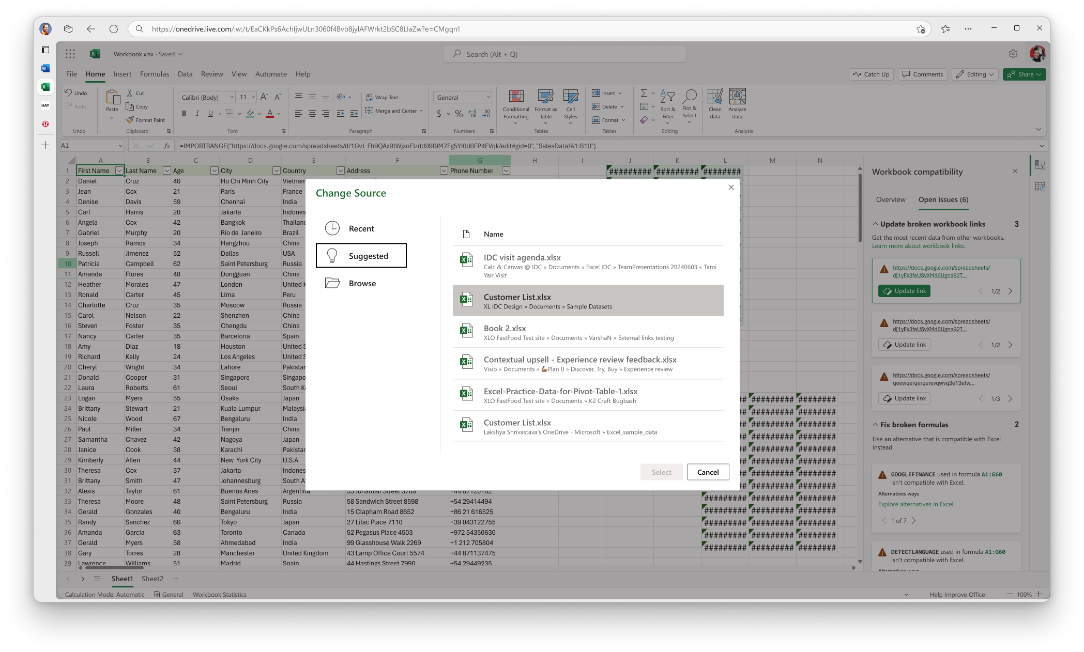Open Explore alternatives in Excel link
The image size is (1084, 652).
(x=915, y=504)
